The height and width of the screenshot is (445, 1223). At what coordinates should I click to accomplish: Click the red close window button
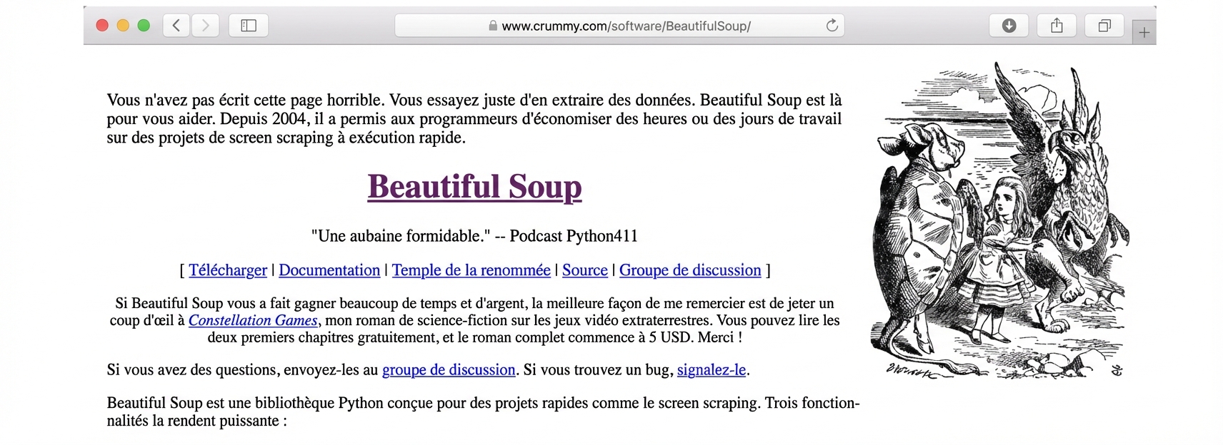pos(102,26)
